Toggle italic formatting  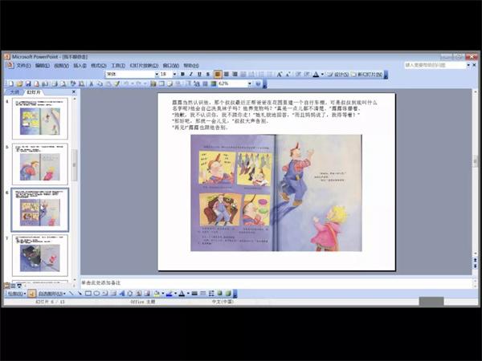coord(191,75)
